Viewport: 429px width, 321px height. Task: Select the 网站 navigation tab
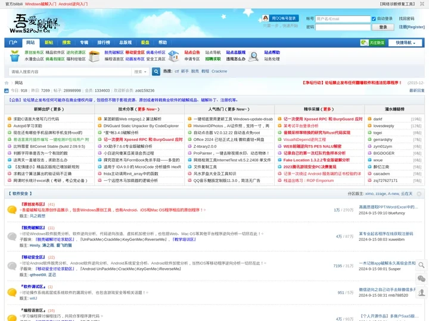(30, 43)
